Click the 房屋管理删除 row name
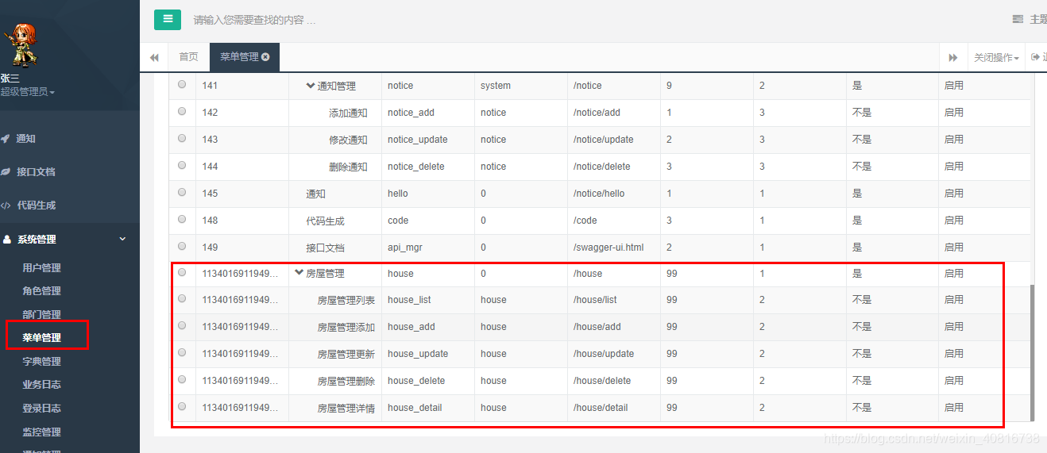Image resolution: width=1047 pixels, height=453 pixels. (x=346, y=382)
